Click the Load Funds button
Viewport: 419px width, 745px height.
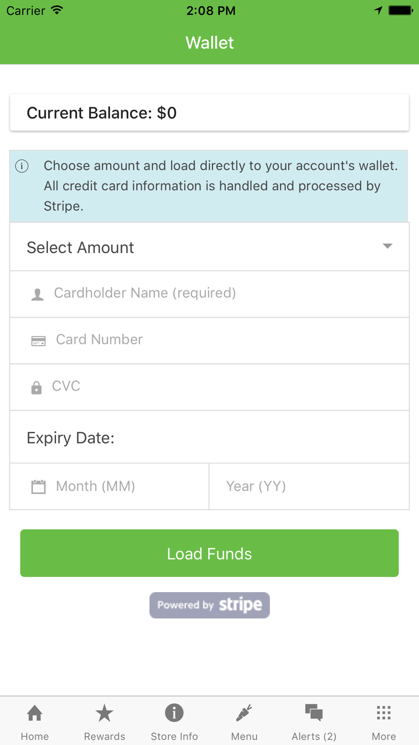coord(209,553)
